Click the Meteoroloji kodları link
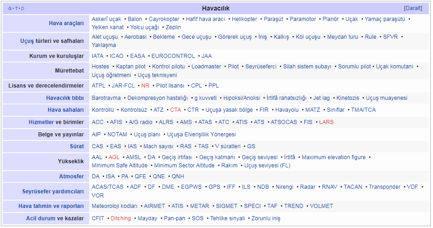This screenshot has width=433, height=228. (114, 206)
